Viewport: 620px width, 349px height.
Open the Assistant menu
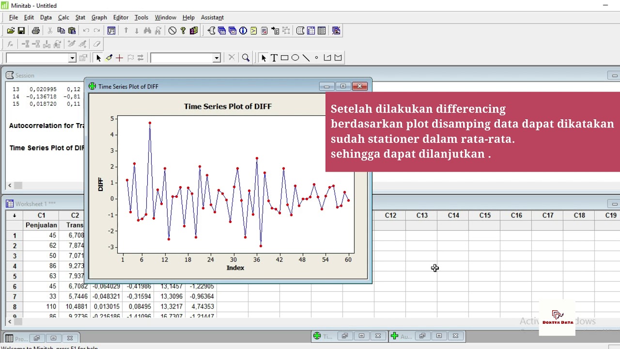(212, 17)
